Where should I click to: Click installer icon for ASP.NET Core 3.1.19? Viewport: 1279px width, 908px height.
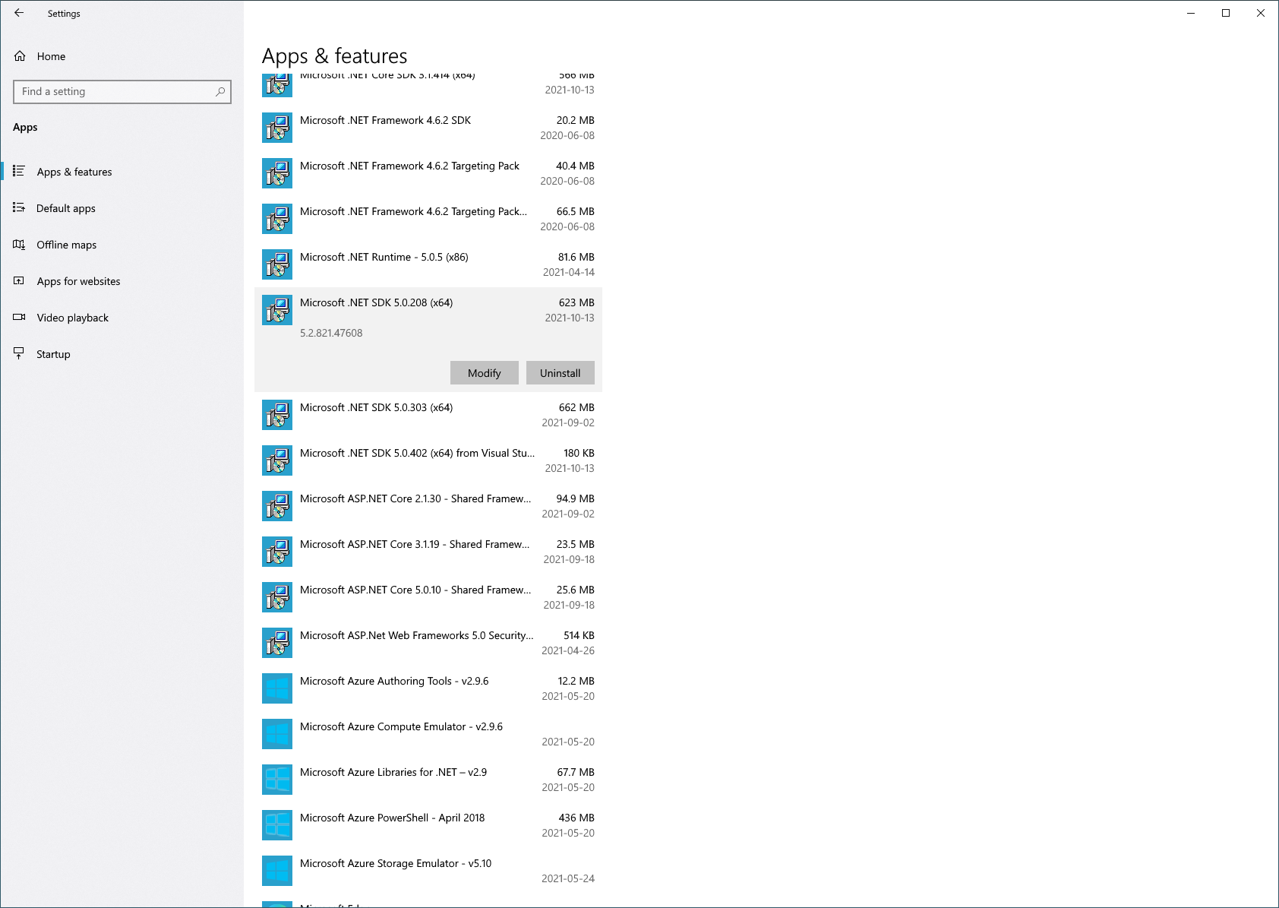point(277,552)
